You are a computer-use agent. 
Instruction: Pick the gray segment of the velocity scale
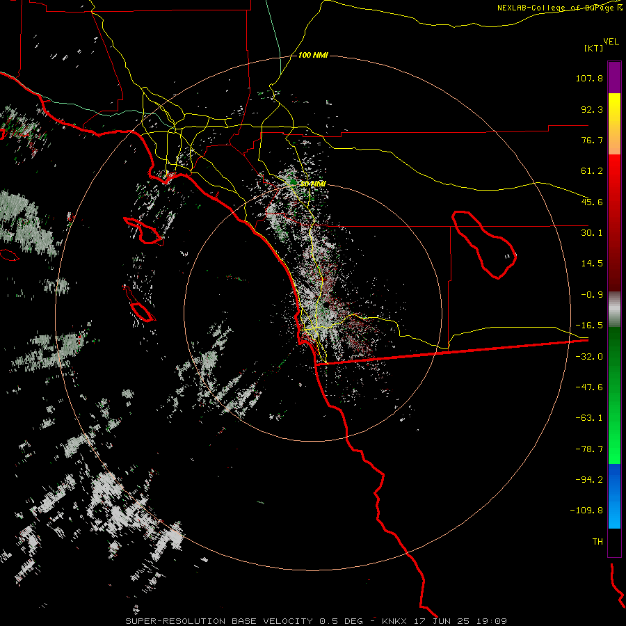point(614,310)
